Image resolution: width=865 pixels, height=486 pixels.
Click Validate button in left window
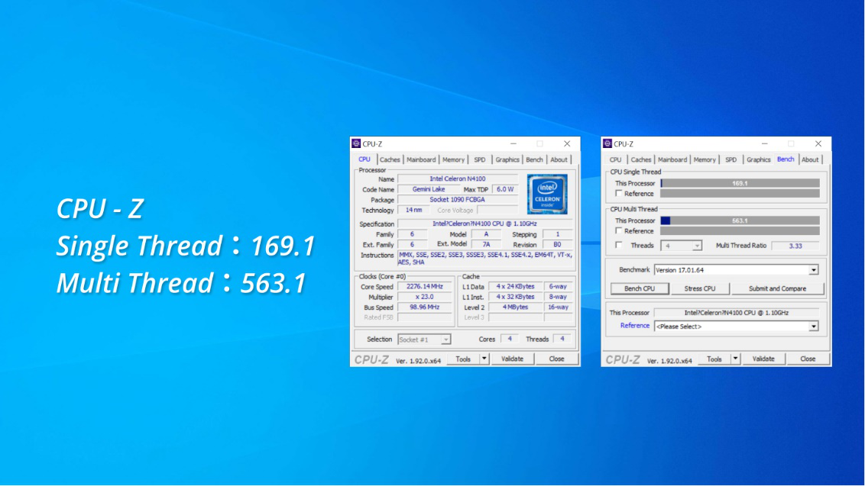(512, 359)
